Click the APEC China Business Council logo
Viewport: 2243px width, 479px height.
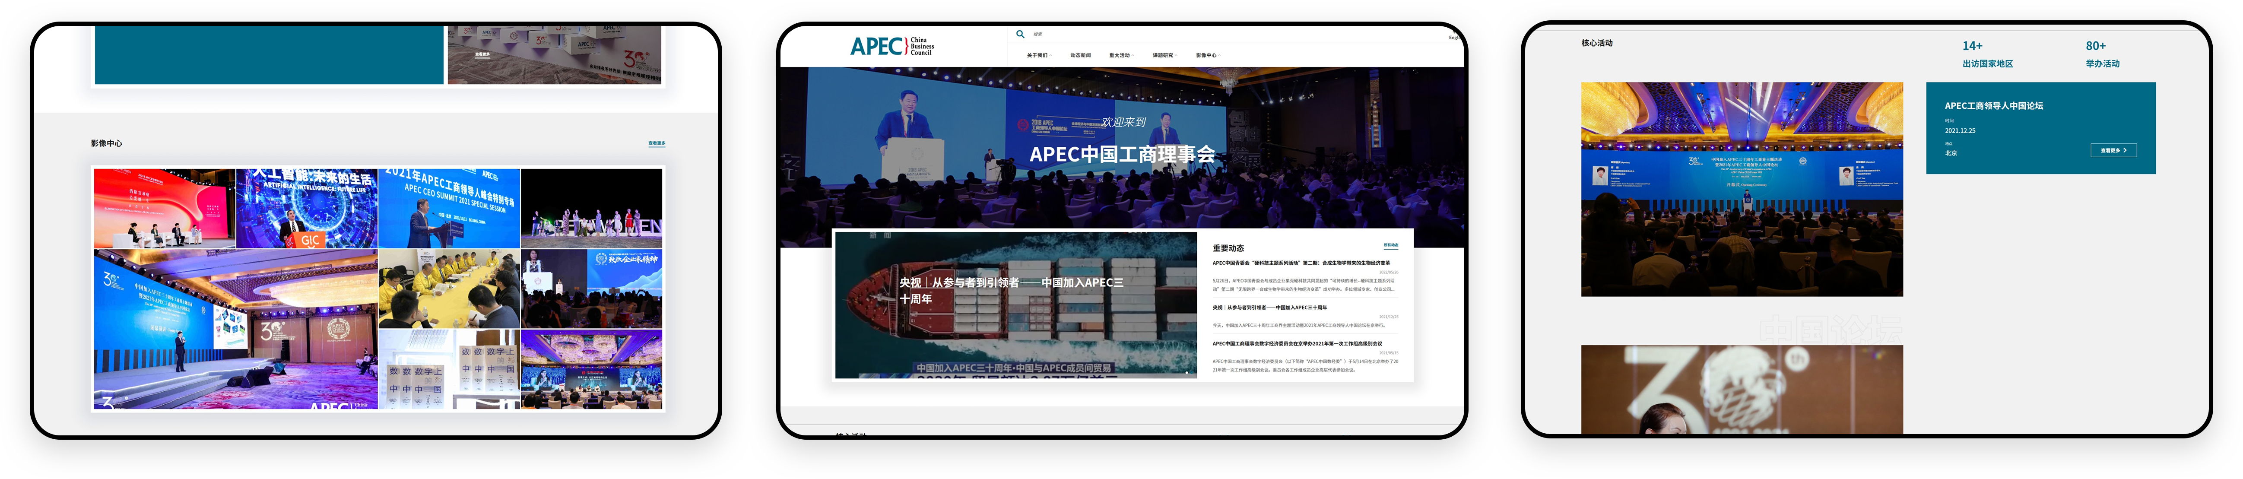coord(891,46)
